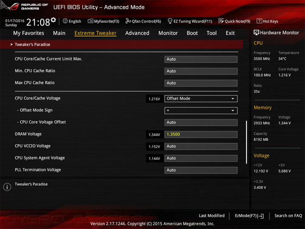
Task: Open the Offset Mode Sign dropdown
Action: pyautogui.click(x=201, y=111)
